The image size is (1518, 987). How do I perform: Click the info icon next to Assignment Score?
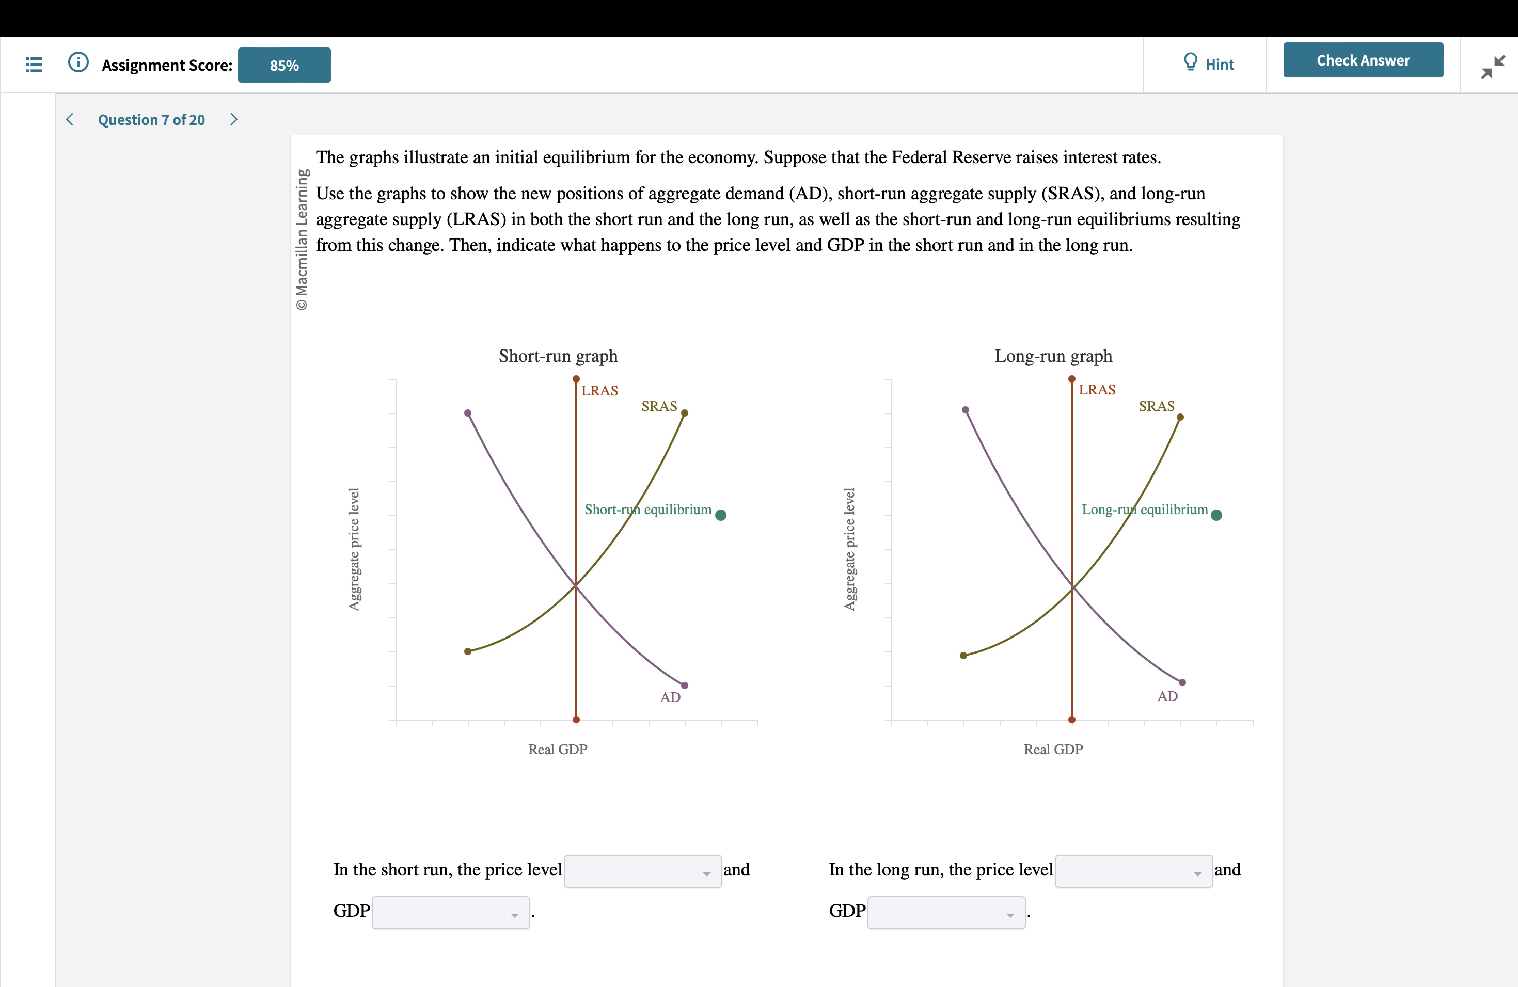[78, 62]
